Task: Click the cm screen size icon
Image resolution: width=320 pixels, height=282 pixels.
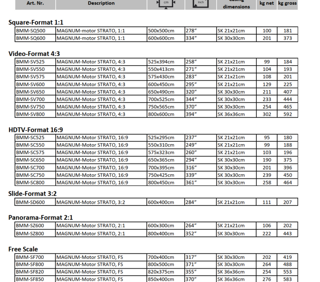Action: tap(166, 3)
